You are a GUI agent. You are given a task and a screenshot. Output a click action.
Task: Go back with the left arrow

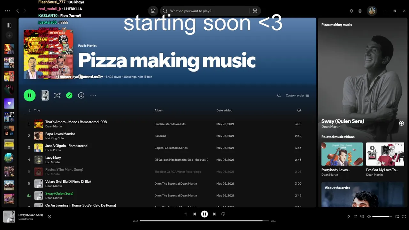coord(18,11)
